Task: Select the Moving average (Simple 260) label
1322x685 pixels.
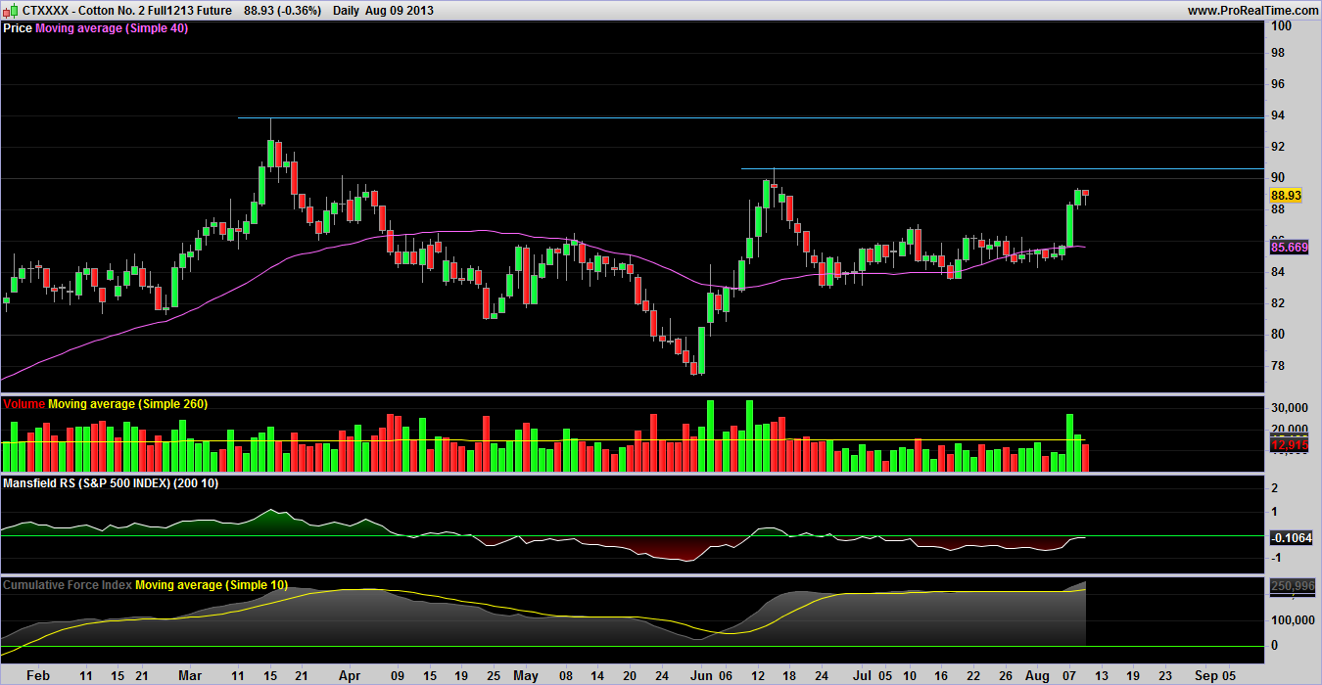Action: point(127,403)
